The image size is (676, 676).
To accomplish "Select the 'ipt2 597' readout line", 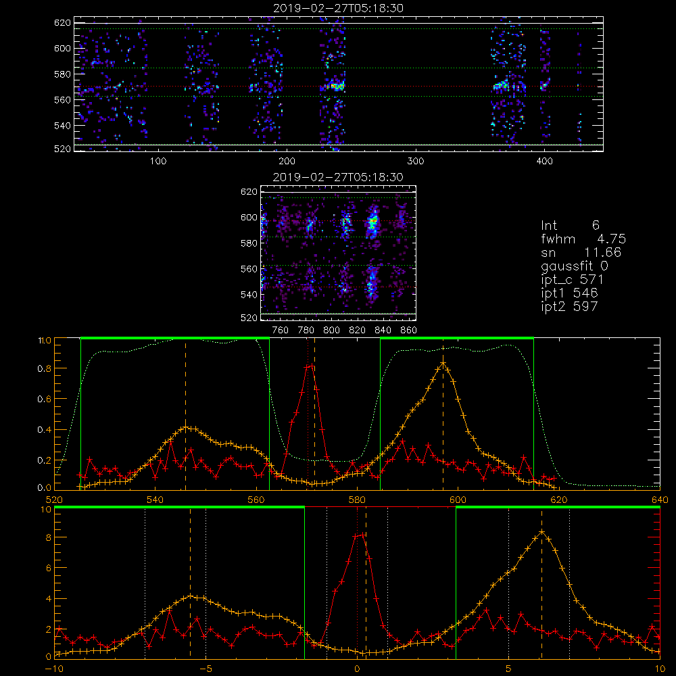I will pos(569,306).
